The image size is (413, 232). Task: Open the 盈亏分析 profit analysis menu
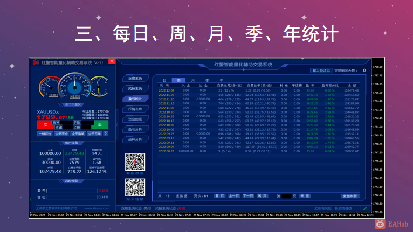click(x=135, y=129)
